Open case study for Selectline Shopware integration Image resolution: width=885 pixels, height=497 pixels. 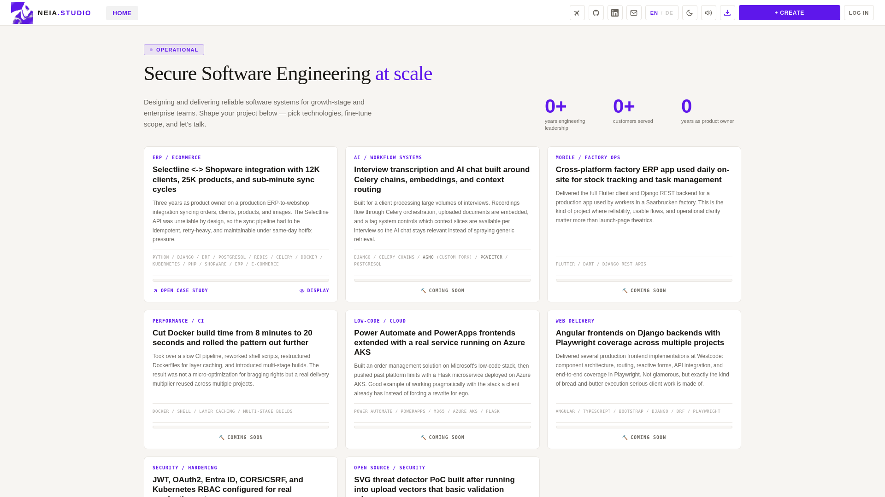point(180,291)
